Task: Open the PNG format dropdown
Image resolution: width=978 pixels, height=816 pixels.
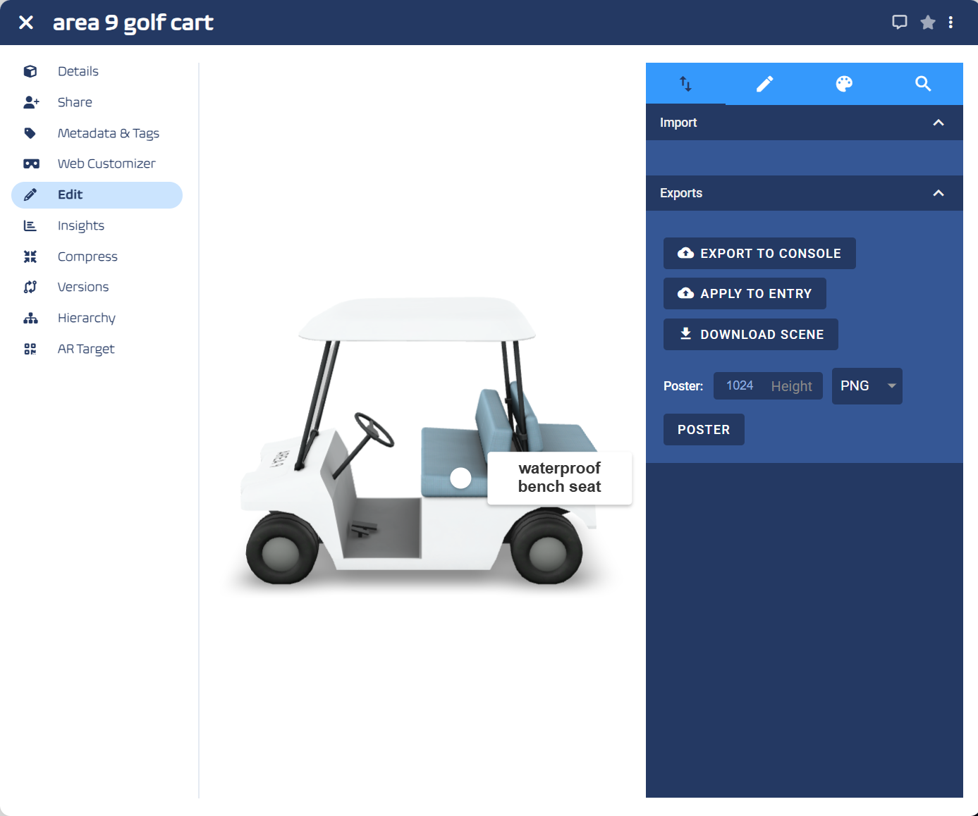Action: (867, 386)
